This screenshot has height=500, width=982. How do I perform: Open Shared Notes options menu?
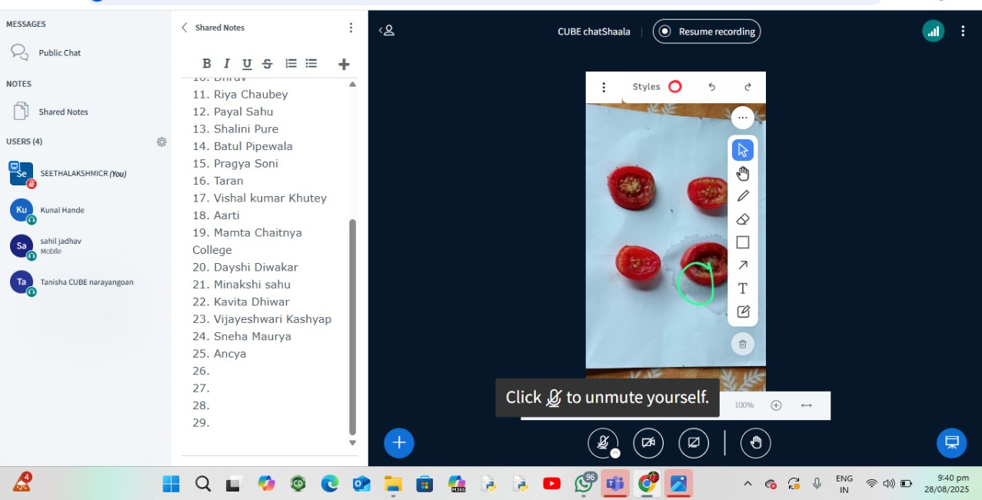(x=351, y=28)
